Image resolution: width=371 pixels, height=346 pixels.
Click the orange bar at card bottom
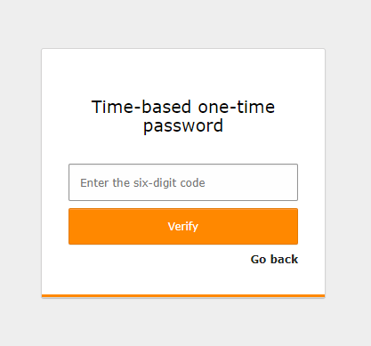point(183,295)
